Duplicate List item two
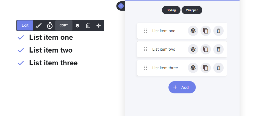Screen dimensions: 271x116 pyautogui.click(x=205, y=49)
